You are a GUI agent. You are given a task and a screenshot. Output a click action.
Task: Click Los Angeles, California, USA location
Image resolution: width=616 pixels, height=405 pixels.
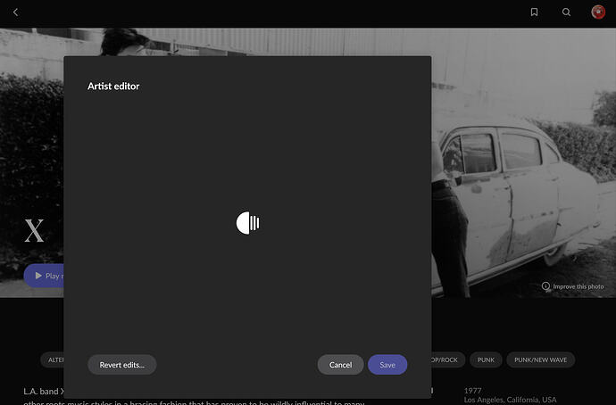pyautogui.click(x=511, y=400)
